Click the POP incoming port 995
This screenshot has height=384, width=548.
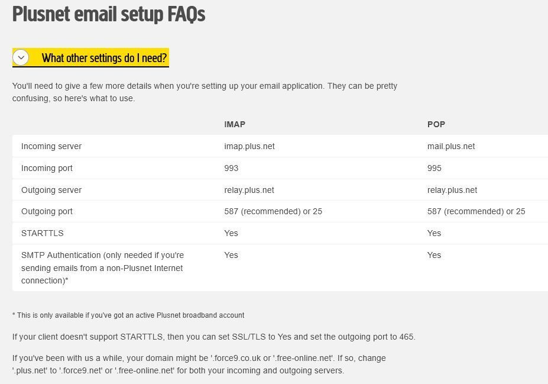(434, 168)
